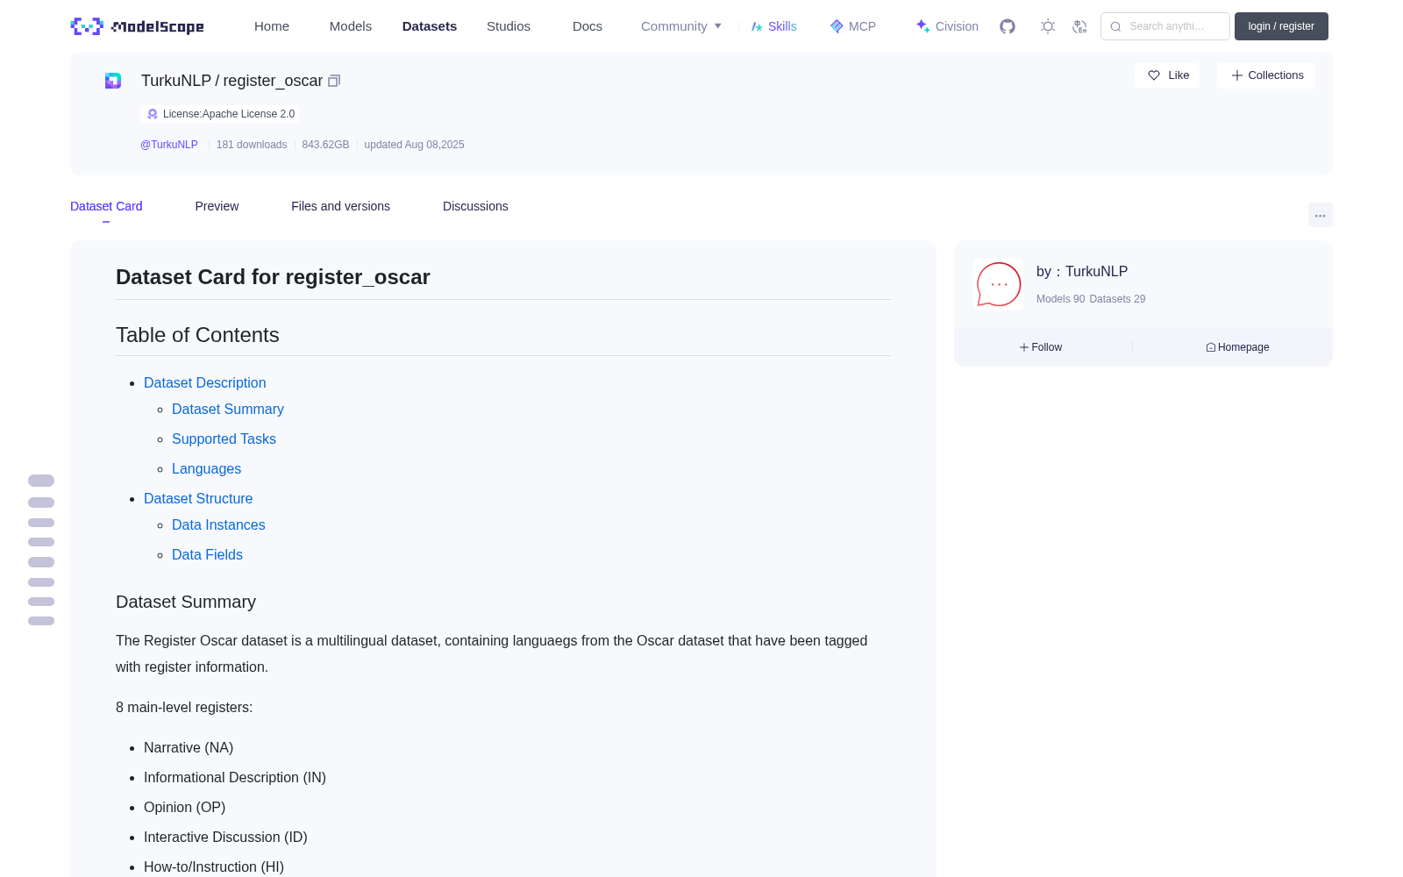Viewport: 1403px width, 877px height.
Task: Open Studios in navigation
Action: click(509, 26)
